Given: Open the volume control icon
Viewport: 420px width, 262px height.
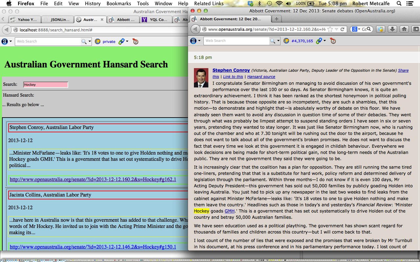Looking at the screenshot, I should click(x=289, y=4).
